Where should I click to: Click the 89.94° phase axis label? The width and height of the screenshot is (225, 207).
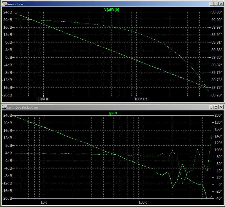pyautogui.click(x=217, y=35)
